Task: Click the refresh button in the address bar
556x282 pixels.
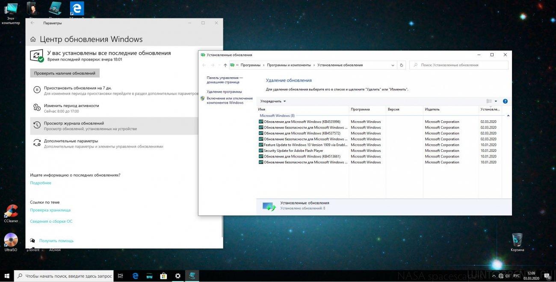Action: 401,65
